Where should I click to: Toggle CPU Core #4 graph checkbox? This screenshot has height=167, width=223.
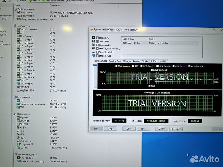(x=190, y=66)
